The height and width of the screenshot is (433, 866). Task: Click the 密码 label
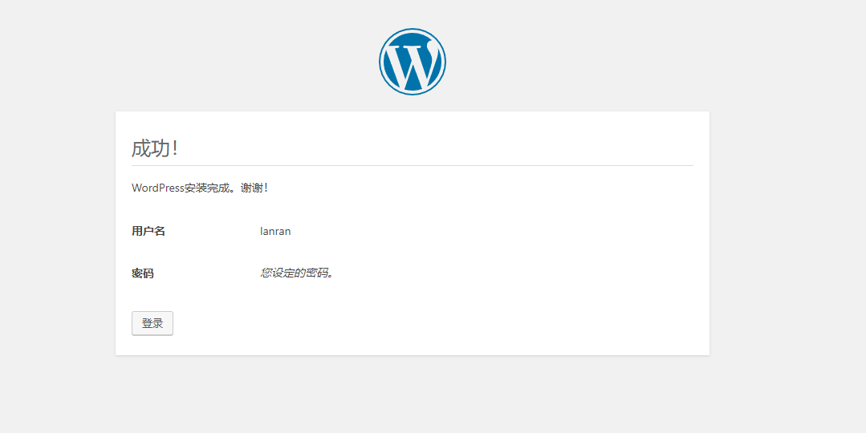tap(143, 273)
